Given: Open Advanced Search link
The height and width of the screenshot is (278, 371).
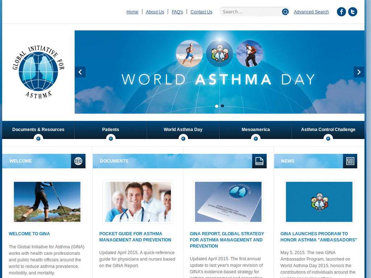Looking at the screenshot, I should click(x=311, y=12).
